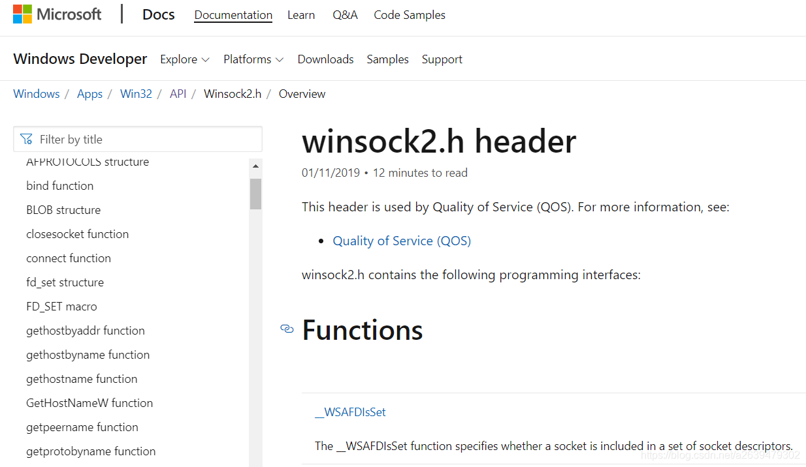
Task: Open Code Samples from the top bar
Action: 410,14
